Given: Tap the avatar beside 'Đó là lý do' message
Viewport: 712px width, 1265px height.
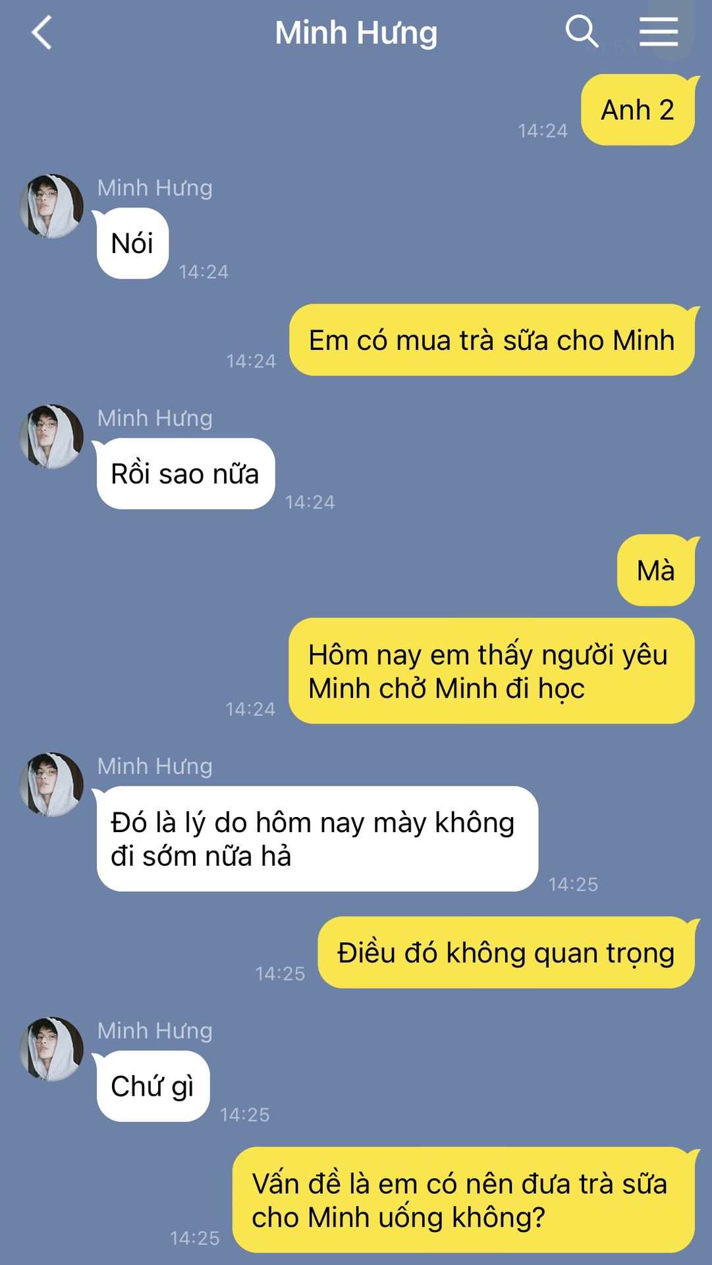Looking at the screenshot, I should [x=51, y=785].
